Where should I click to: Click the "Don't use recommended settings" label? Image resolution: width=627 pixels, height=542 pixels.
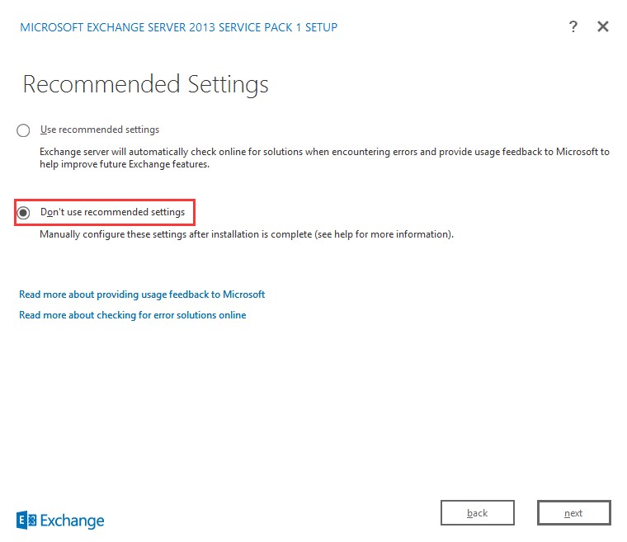tap(112, 212)
